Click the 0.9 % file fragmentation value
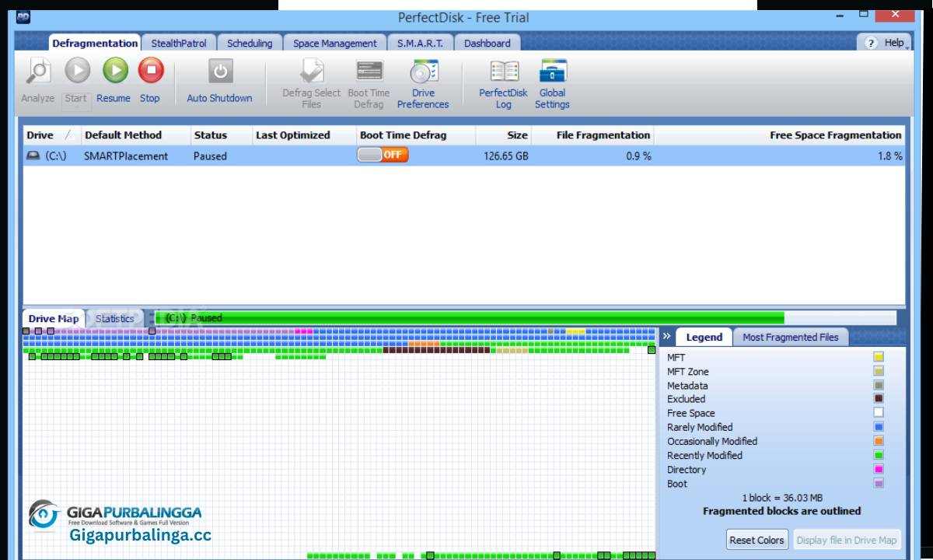 tap(638, 156)
